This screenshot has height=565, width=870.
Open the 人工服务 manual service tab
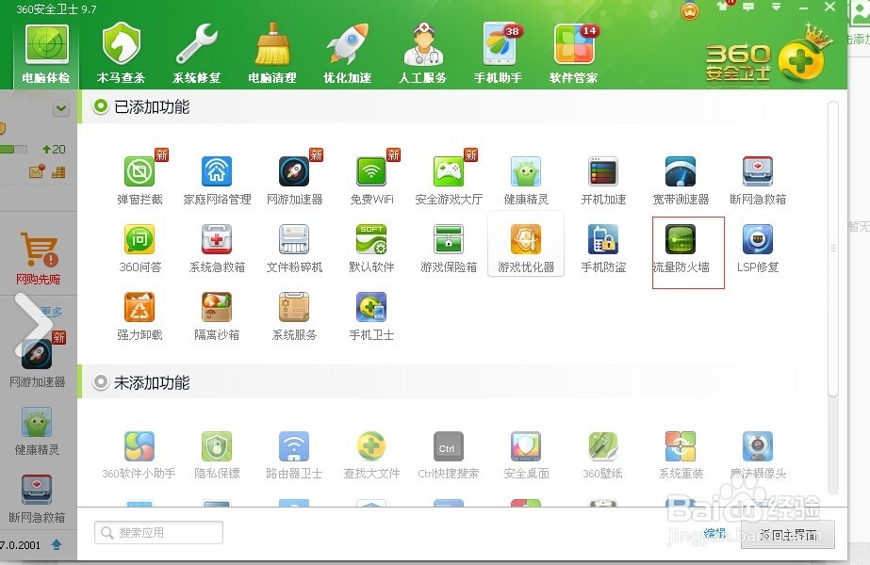coord(423,55)
